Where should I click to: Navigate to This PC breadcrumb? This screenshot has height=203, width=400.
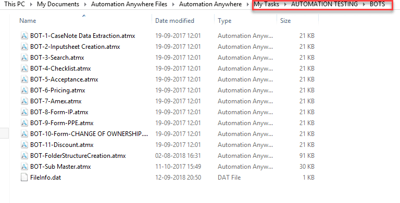[x=15, y=4]
